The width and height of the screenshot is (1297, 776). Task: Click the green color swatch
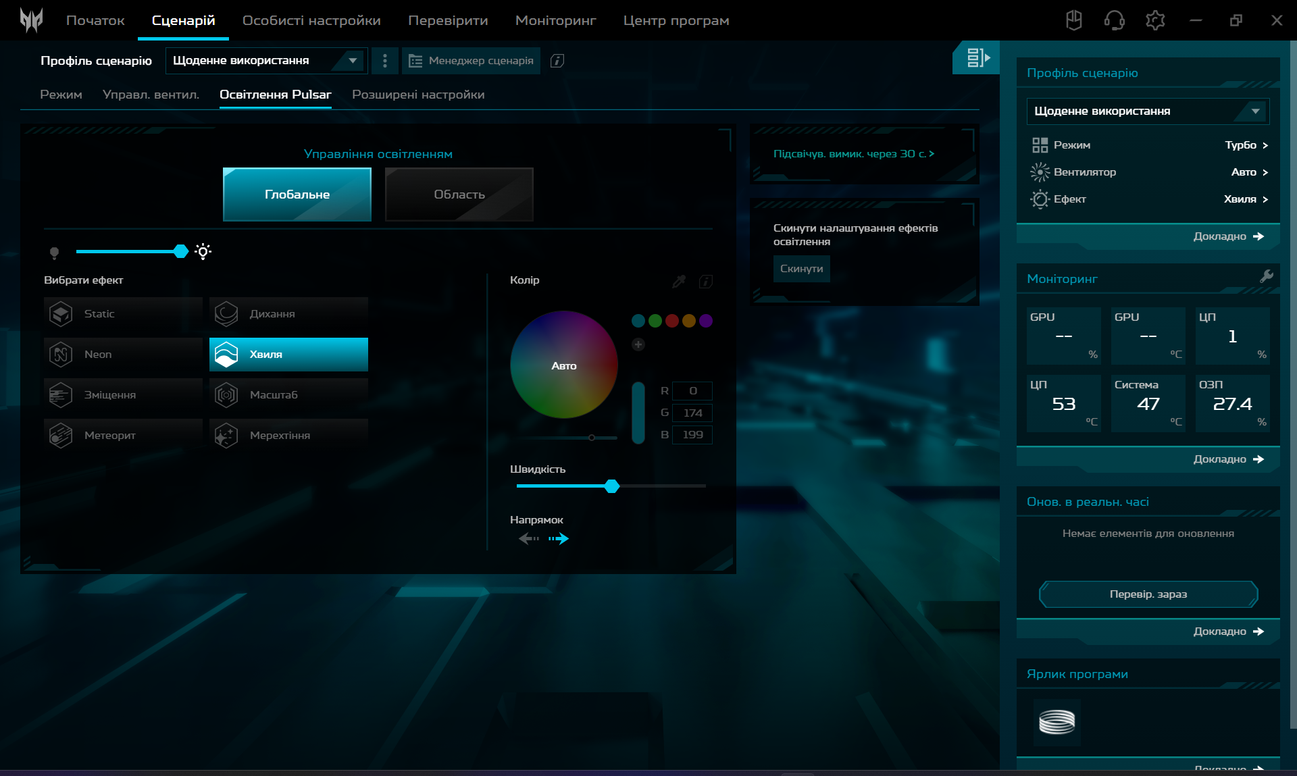coord(655,321)
